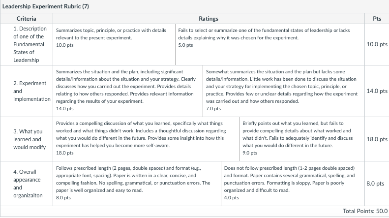The width and height of the screenshot is (389, 218).
Task: Select the Criteria column header
Action: pyautogui.click(x=26, y=19)
